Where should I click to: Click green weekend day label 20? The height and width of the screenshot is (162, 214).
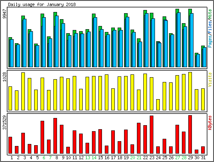(x=132, y=158)
